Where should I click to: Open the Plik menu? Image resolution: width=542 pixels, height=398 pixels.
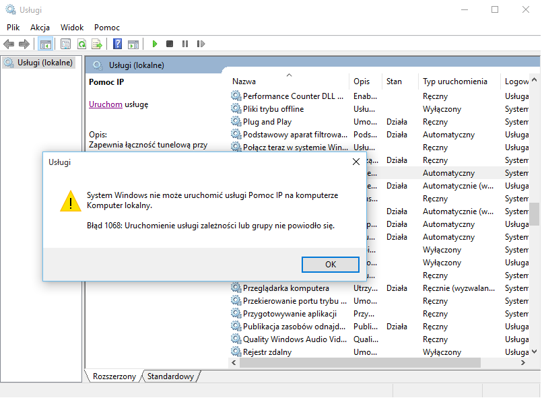pos(13,28)
